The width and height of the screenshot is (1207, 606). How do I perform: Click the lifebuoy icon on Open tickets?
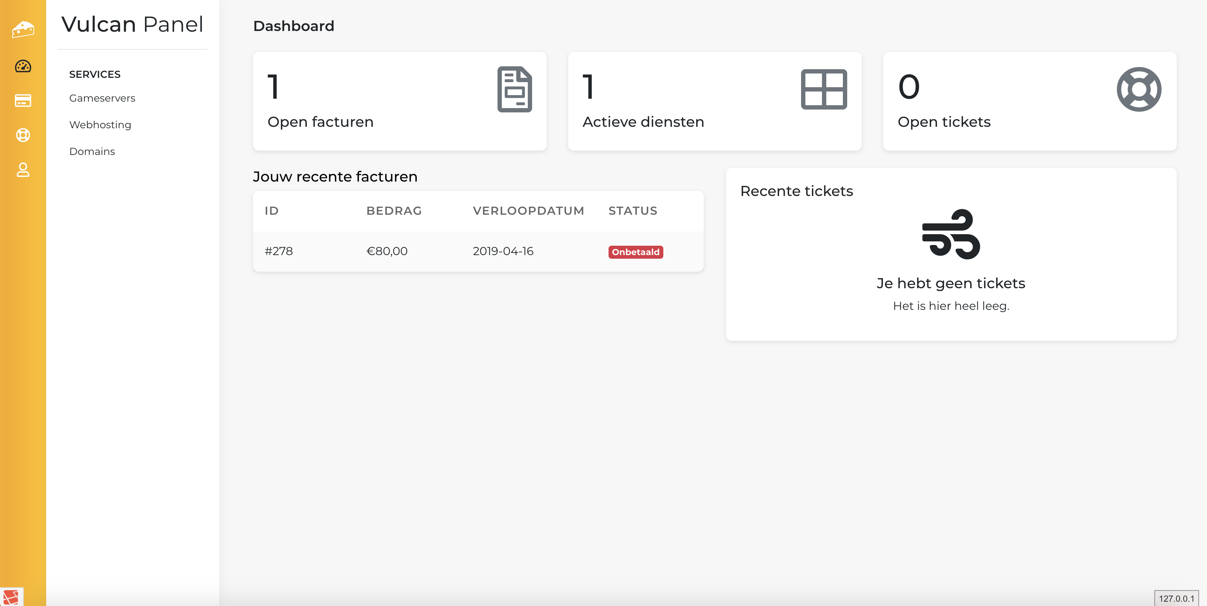click(1139, 89)
